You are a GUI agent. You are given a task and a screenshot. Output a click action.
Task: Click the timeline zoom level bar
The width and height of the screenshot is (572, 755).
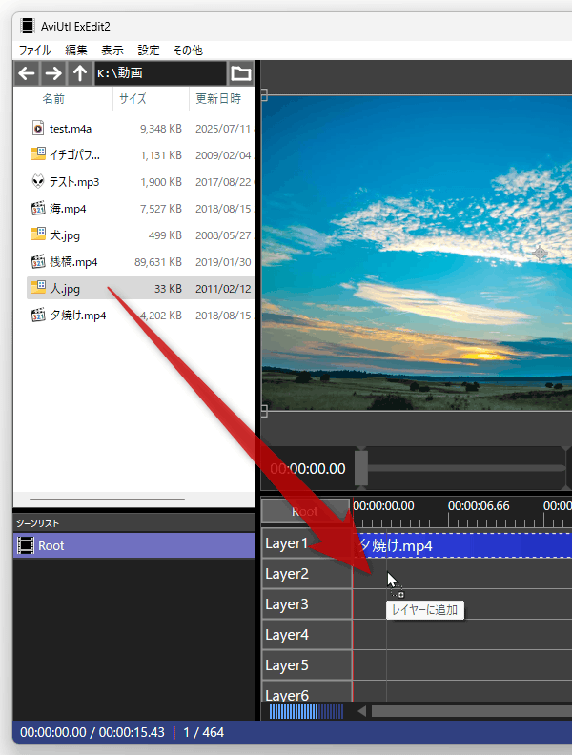[306, 711]
